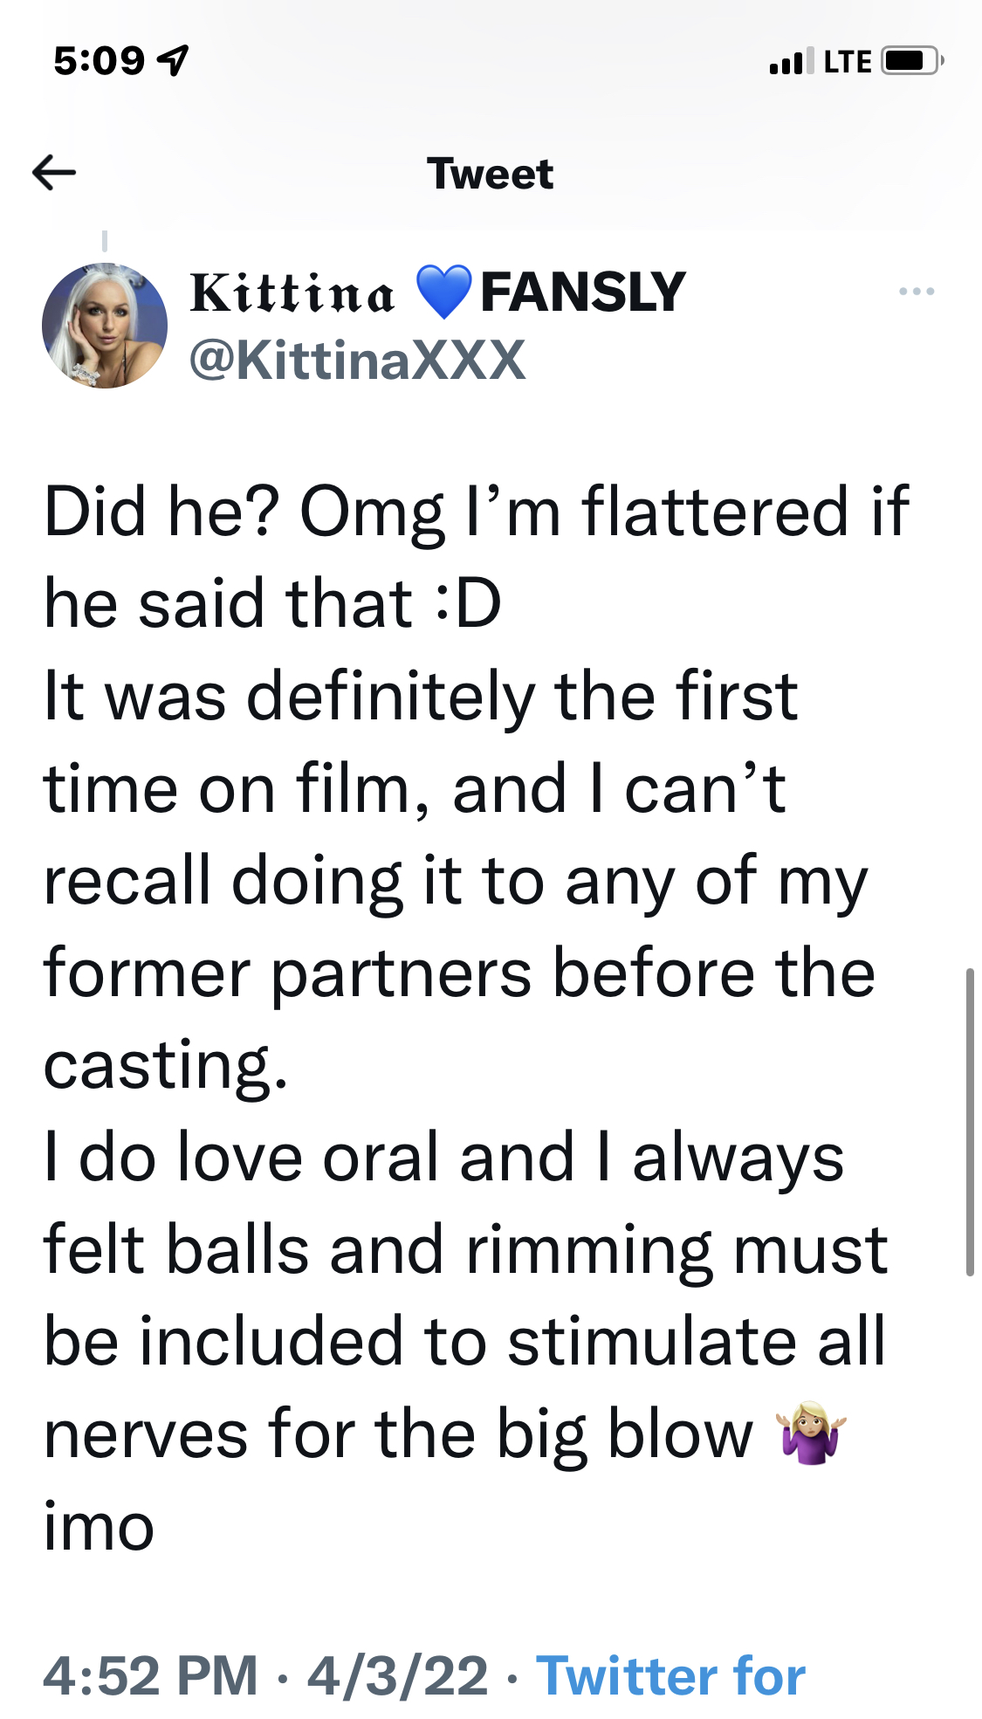The image size is (982, 1719).
Task: Tap the battery icon in status bar
Action: point(911,61)
